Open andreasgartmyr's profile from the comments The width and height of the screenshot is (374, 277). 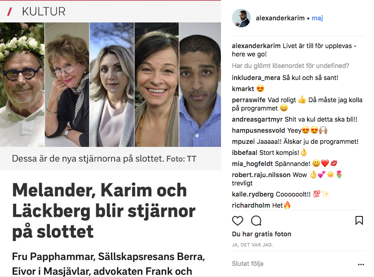(257, 119)
